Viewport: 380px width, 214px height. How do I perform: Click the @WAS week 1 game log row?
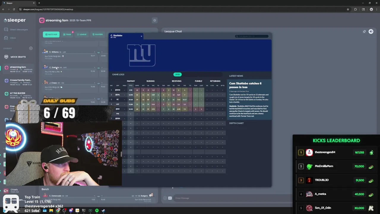(167, 90)
